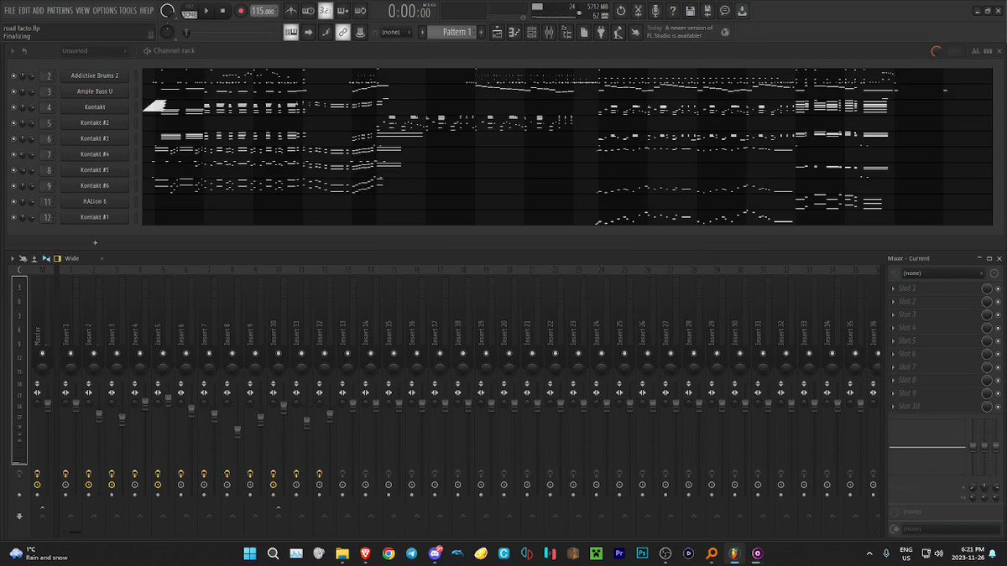The image size is (1007, 566).
Task: Expand Slot 10 plugin menu arrow
Action: 894,407
